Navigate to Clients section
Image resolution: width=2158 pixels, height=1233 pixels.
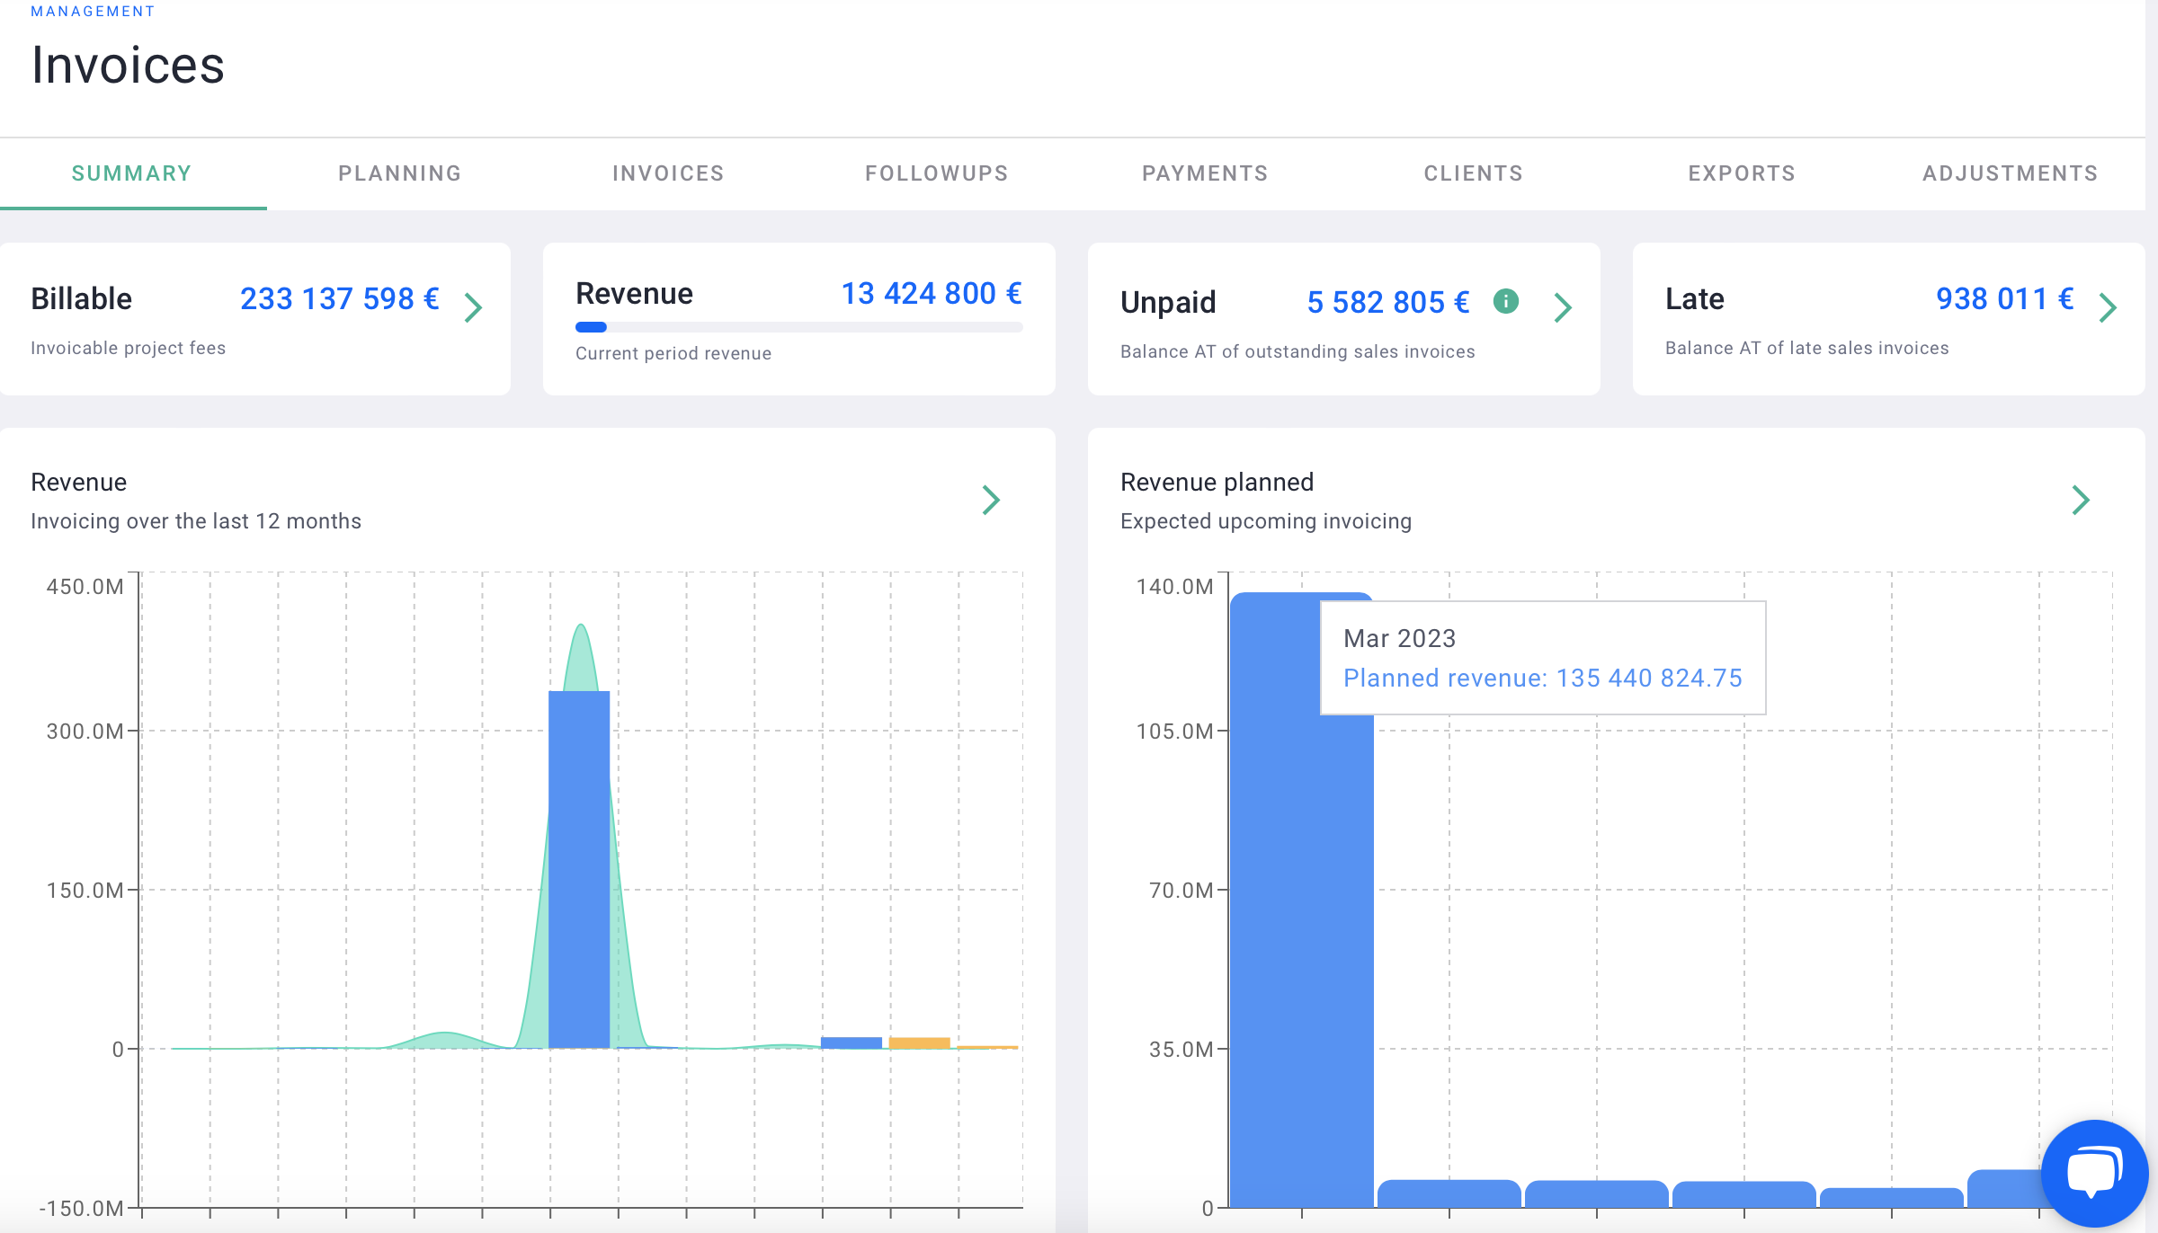(x=1473, y=173)
